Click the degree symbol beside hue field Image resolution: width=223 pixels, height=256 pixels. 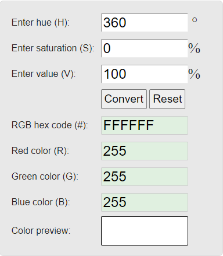(x=195, y=20)
